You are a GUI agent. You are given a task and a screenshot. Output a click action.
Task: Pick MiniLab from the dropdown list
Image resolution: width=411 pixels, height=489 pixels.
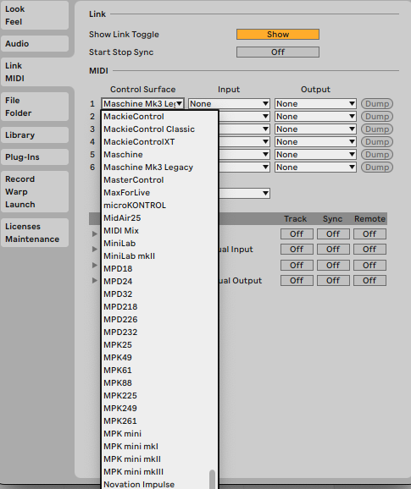159,244
